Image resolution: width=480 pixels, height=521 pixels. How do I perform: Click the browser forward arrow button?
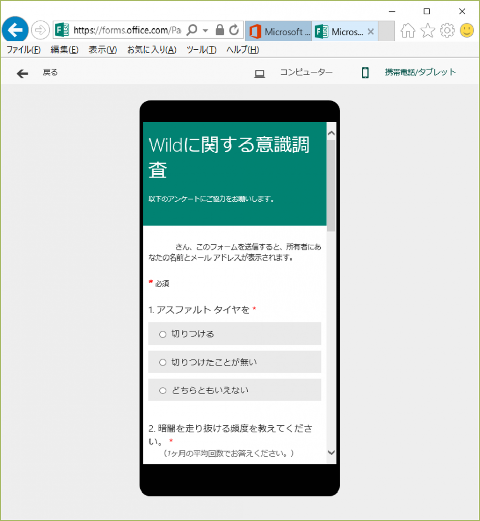click(x=40, y=30)
